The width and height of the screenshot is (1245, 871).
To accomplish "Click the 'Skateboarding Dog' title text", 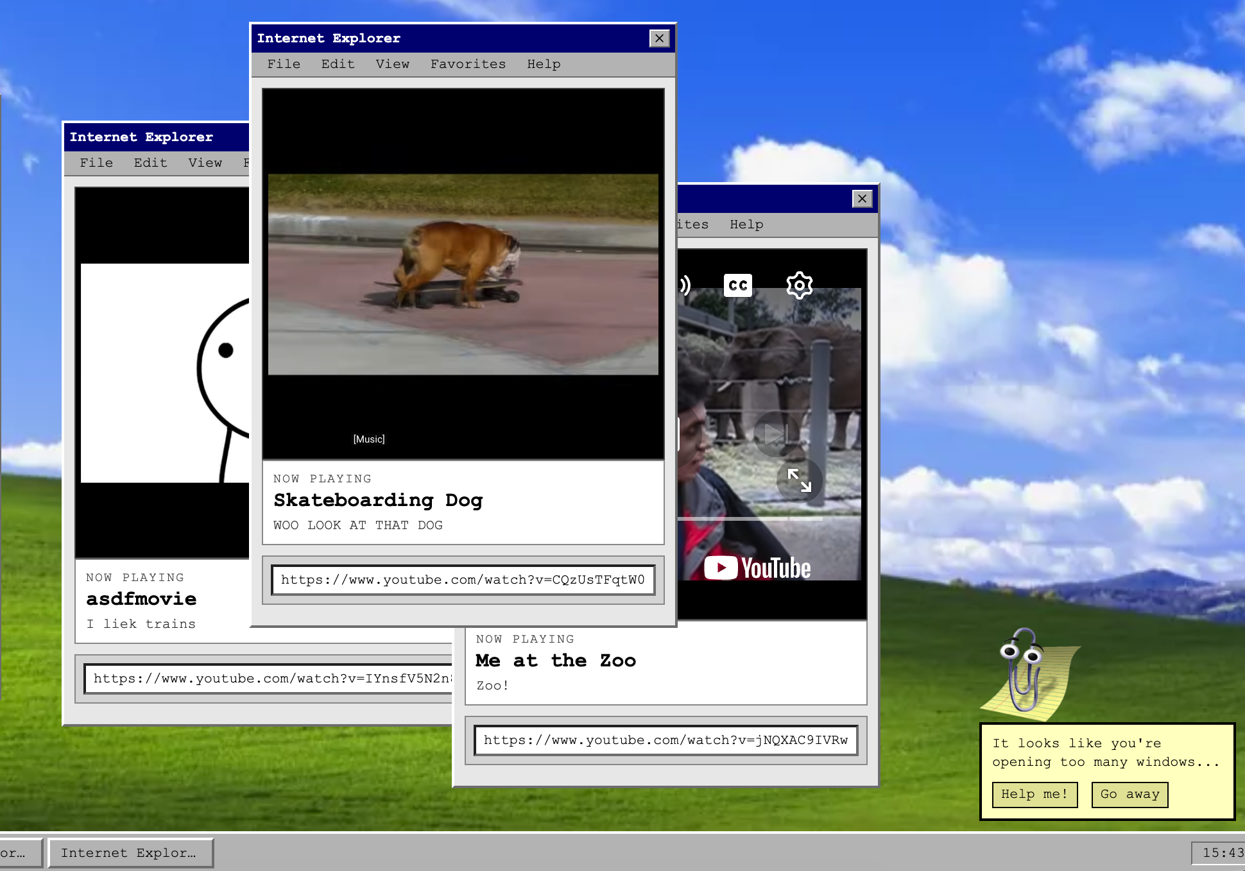I will point(378,500).
